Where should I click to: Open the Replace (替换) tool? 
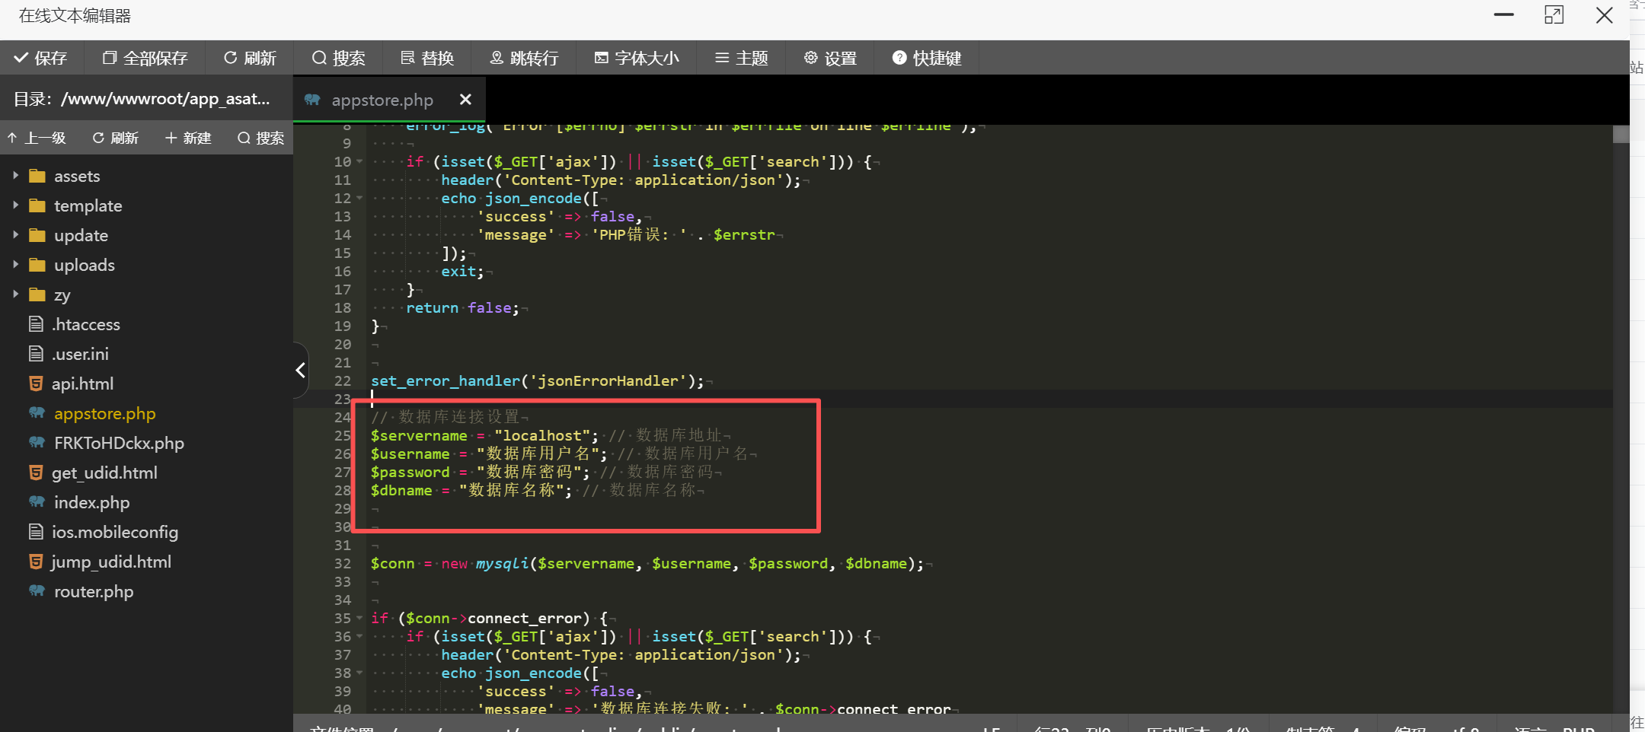pos(427,58)
